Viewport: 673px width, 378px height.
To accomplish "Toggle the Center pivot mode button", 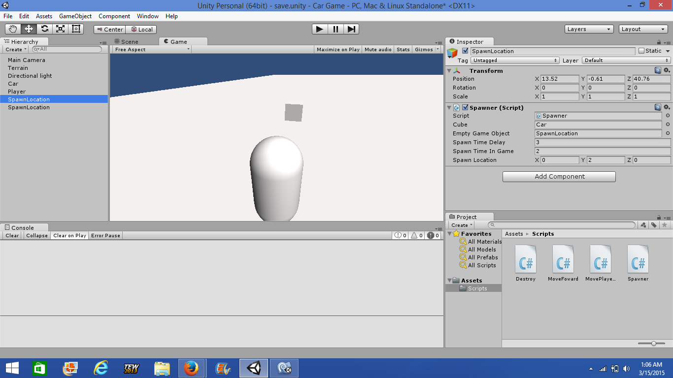I will 110,30.
